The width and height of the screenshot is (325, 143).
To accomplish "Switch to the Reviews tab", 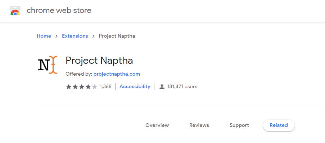I will pyautogui.click(x=199, y=125).
